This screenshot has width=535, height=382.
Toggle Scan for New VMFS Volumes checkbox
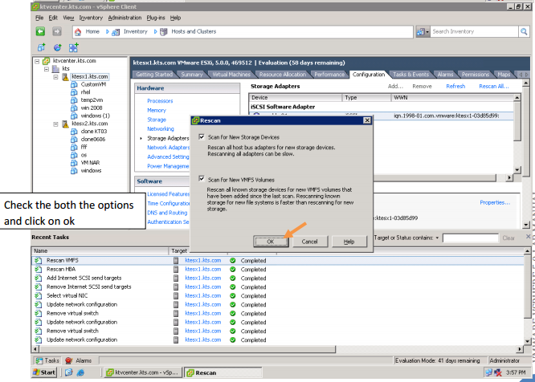pos(202,179)
